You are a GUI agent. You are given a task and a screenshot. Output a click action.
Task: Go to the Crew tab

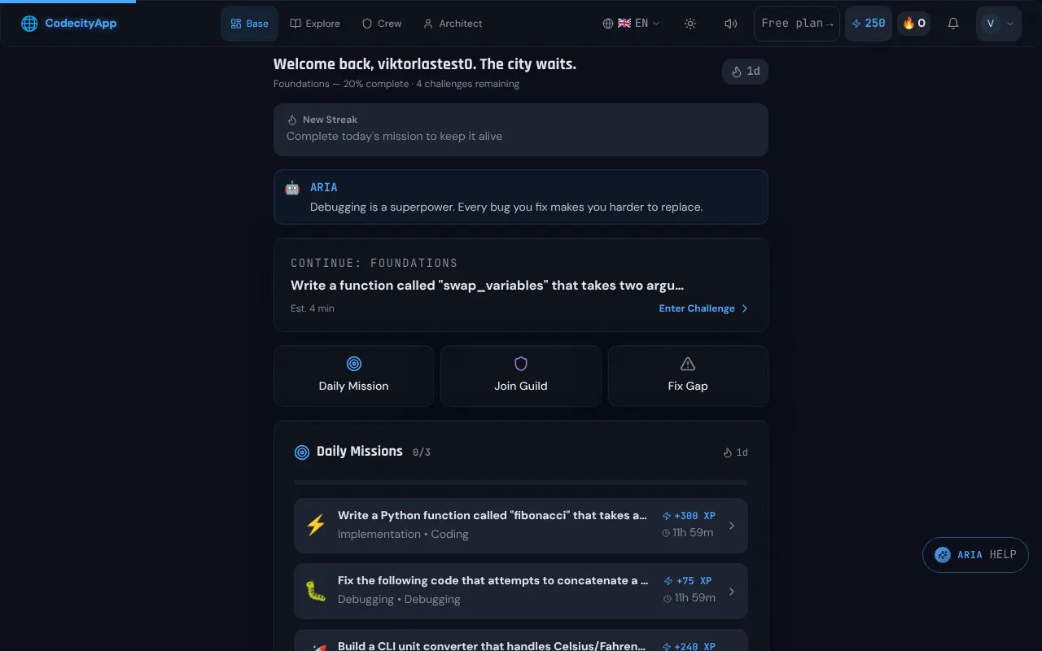[382, 24]
